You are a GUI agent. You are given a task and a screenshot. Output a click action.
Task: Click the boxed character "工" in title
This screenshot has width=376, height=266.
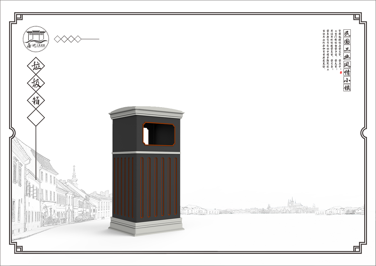coord(347,48)
